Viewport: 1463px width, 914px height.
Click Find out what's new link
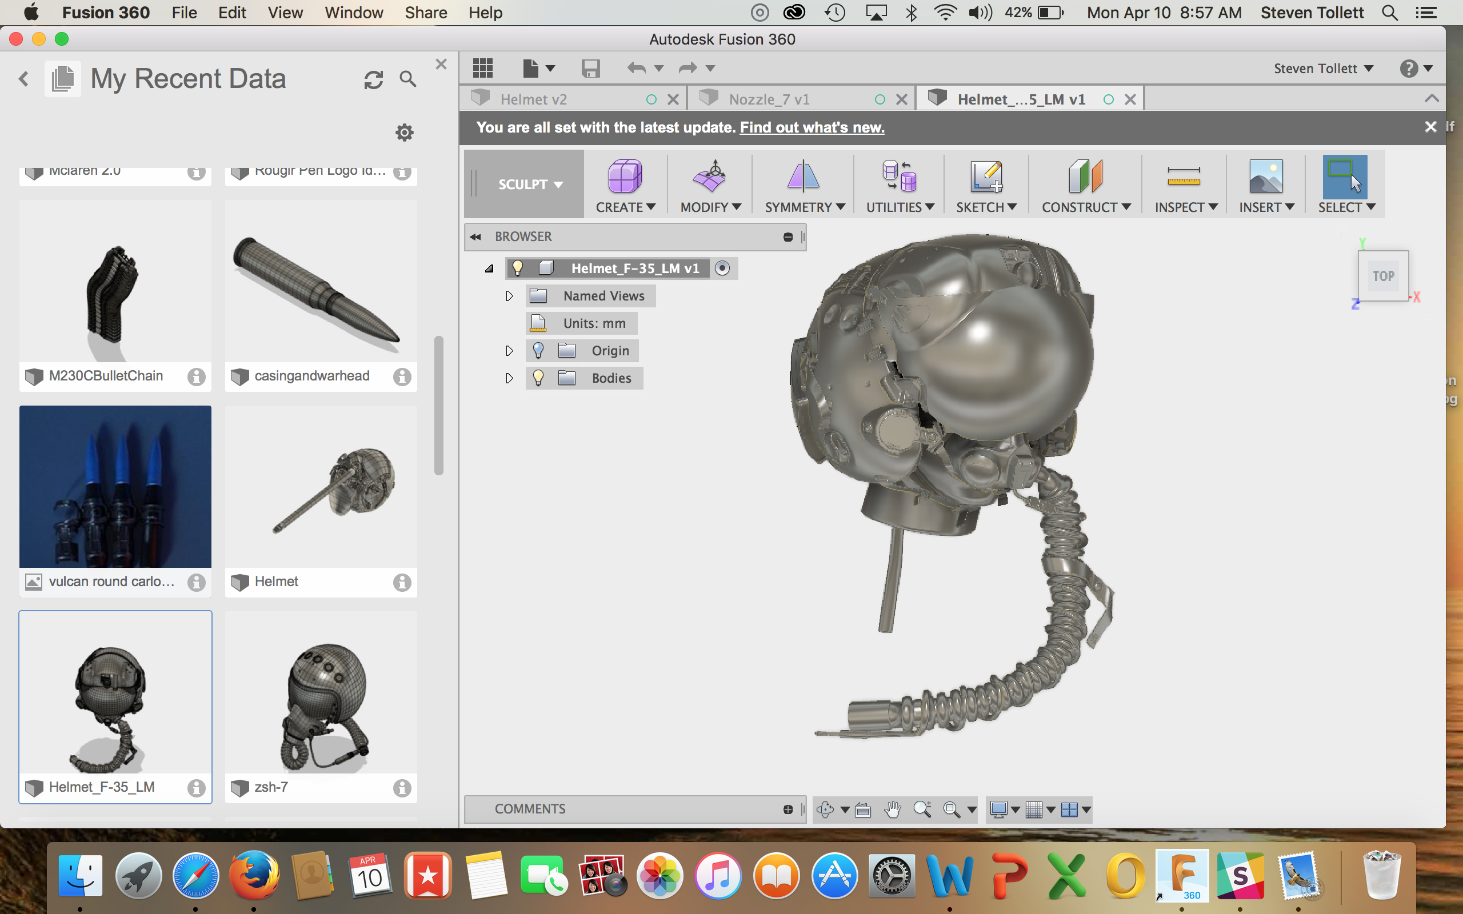tap(812, 127)
